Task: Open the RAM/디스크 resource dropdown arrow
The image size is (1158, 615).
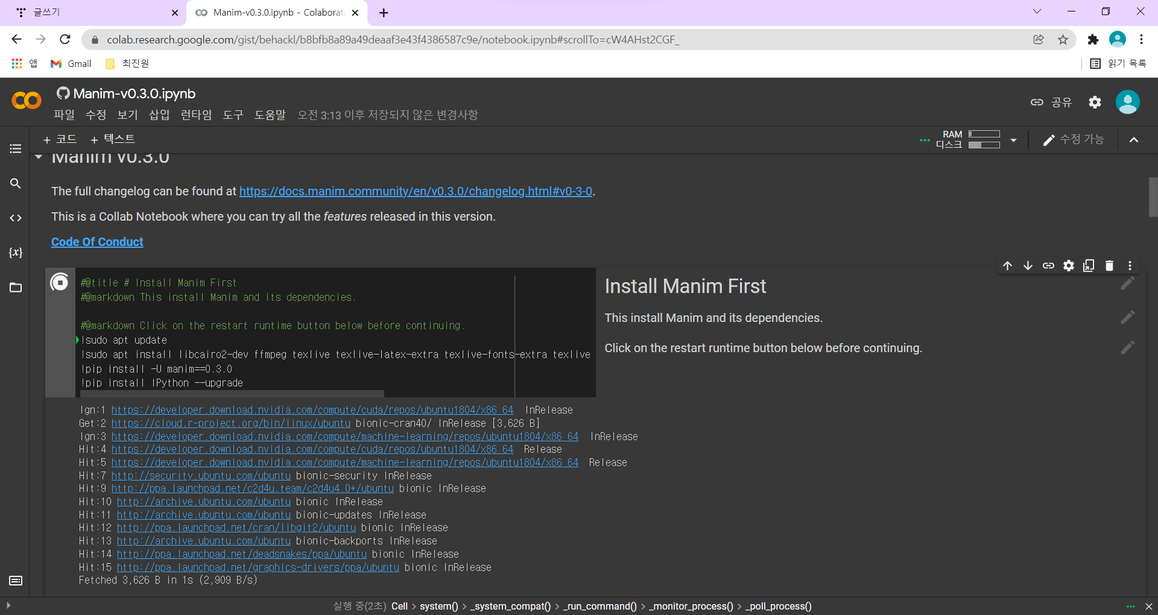Action: (1013, 140)
